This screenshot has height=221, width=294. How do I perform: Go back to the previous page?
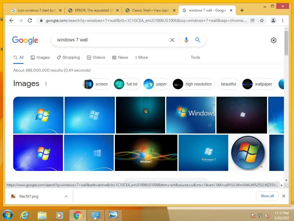pyautogui.click(x=11, y=20)
